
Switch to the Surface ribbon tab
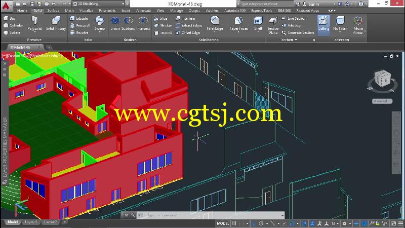point(53,11)
